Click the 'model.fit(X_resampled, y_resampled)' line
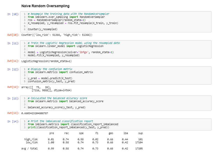 [x=54, y=55]
